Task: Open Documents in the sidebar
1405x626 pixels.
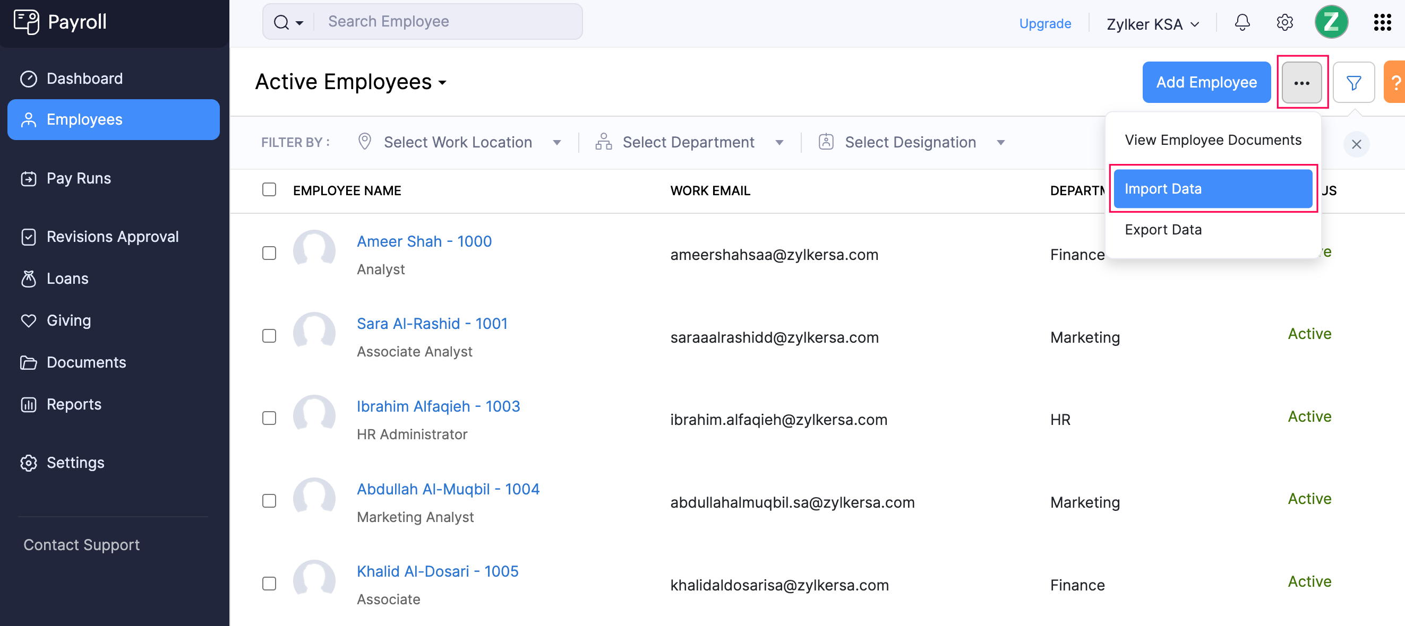Action: [114, 362]
